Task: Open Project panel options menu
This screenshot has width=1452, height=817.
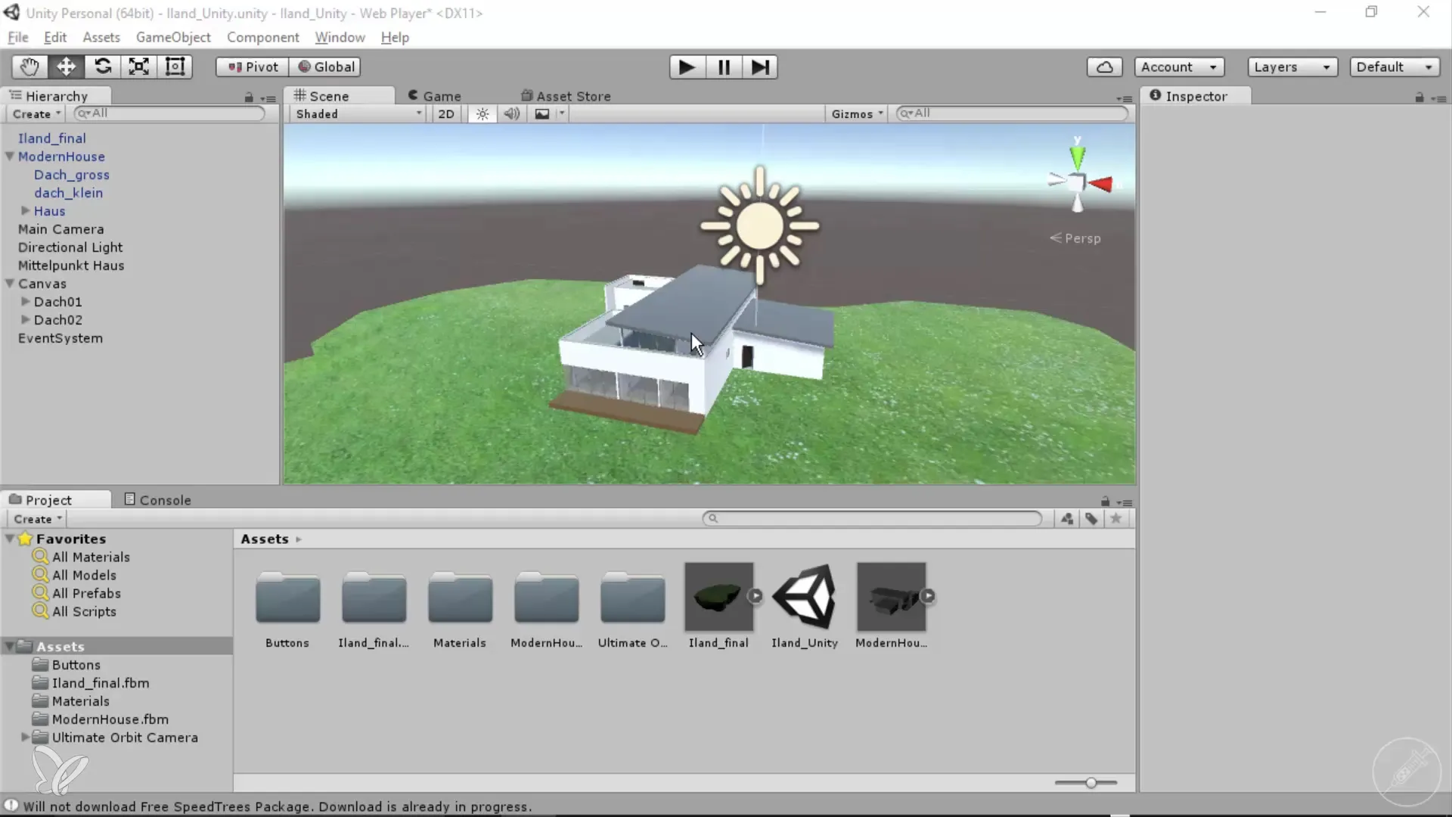Action: 1125,502
